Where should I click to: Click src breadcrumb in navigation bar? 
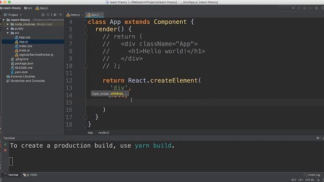click(28, 8)
